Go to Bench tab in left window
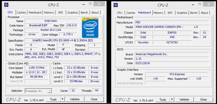The image size is (217, 104). [x=84, y=13]
